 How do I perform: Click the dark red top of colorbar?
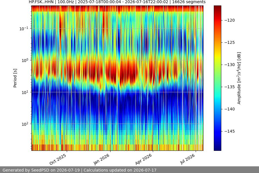tap(217, 8)
